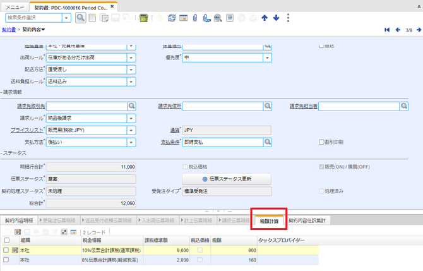
Task: Open the 入出荷伝票明細 tab
Action: (158, 220)
